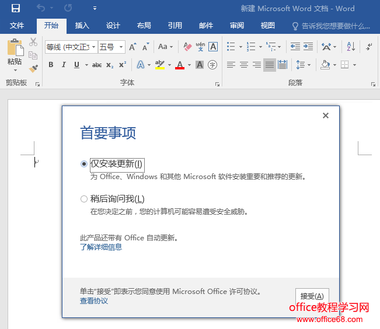Open the font name dropdown
Image resolution: width=380 pixels, height=329 pixels.
(x=92, y=47)
